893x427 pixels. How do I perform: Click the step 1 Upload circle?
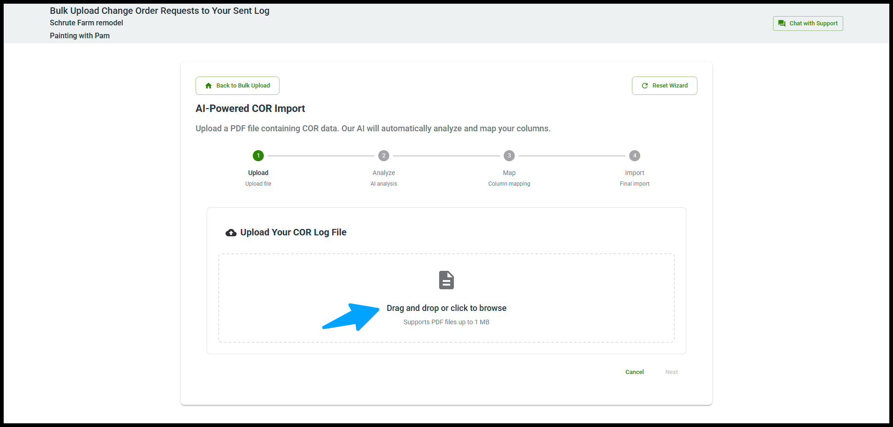coord(258,156)
